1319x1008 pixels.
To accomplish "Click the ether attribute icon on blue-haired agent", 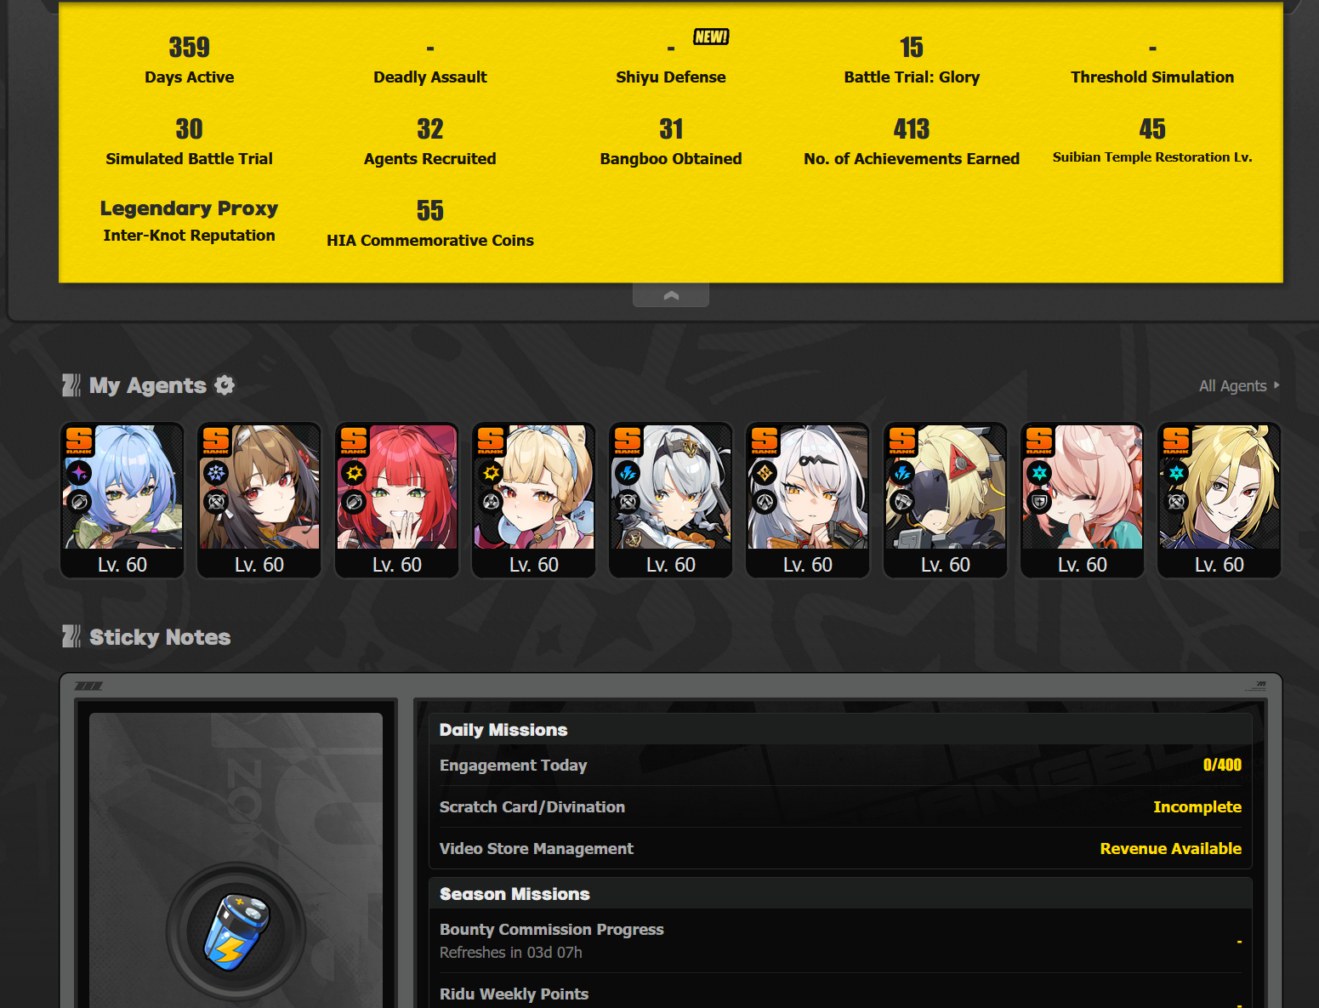I will tap(79, 473).
